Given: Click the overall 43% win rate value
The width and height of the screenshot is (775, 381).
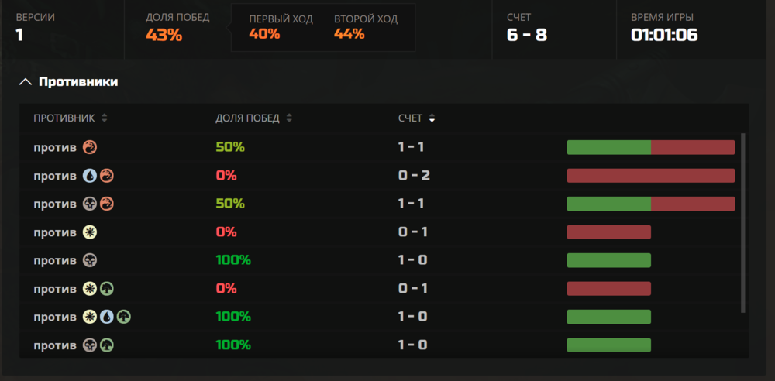Looking at the screenshot, I should point(164,35).
